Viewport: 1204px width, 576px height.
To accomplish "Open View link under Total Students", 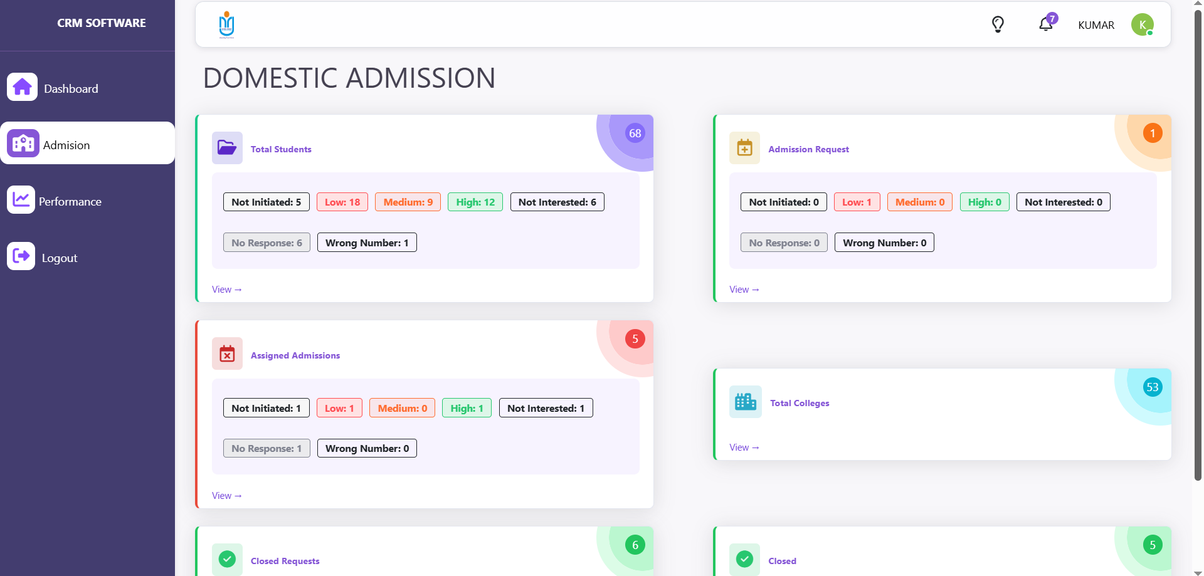I will 226,289.
